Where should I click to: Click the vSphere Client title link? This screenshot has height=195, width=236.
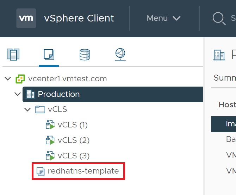coord(79,18)
